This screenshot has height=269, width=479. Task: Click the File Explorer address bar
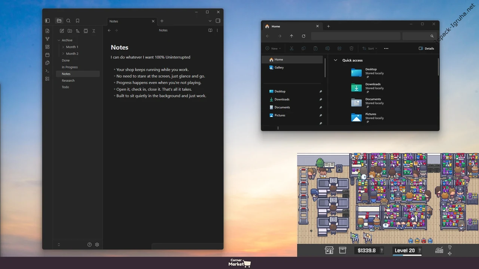pyautogui.click(x=356, y=36)
